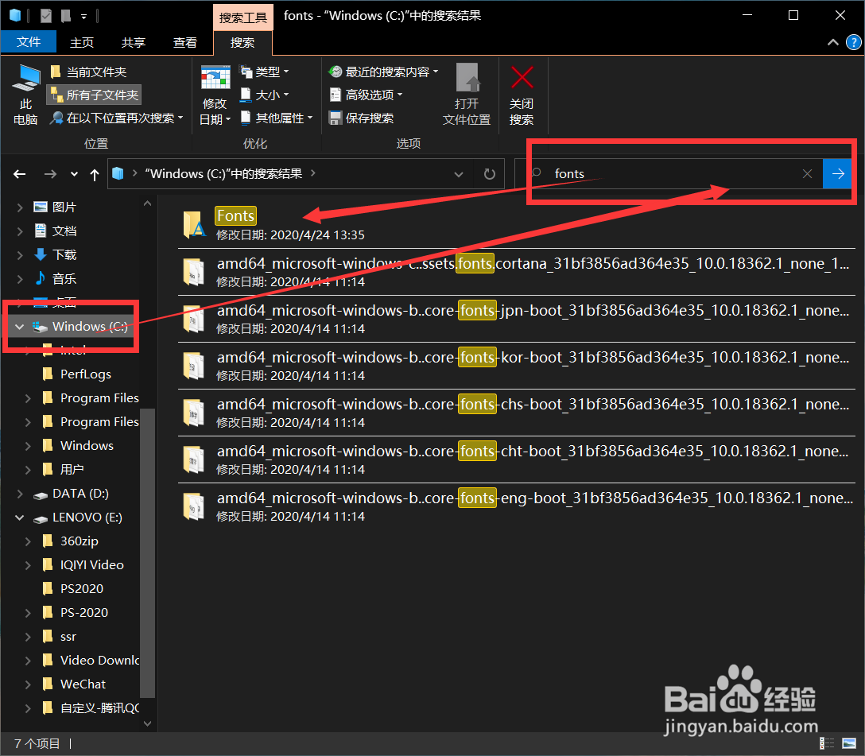Viewport: 865px width, 756px height.
Task: Open the recent locations dropdown arrow
Action: coord(74,174)
